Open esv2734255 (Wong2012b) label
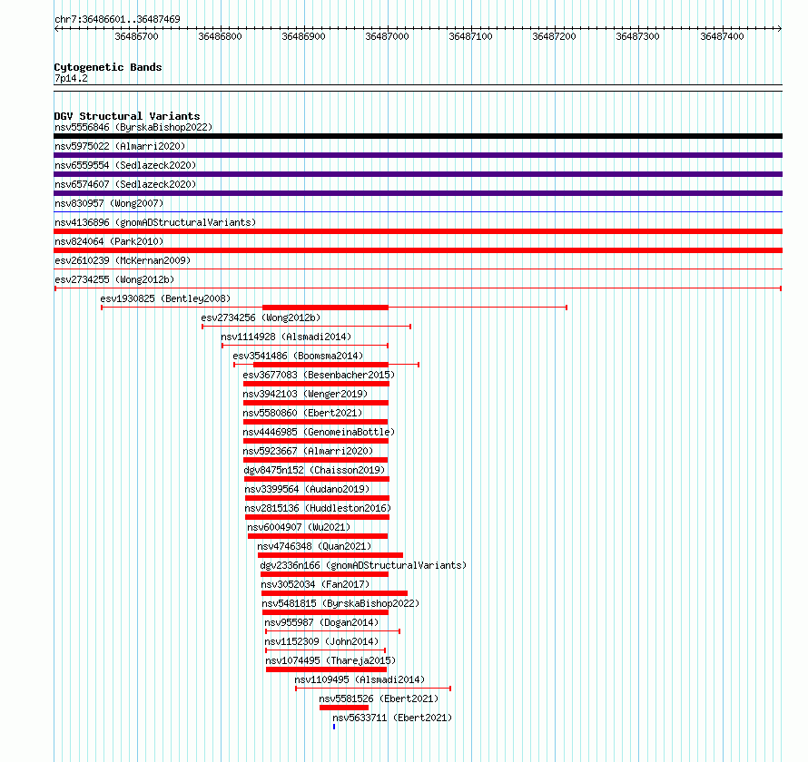808x762 pixels. coord(114,279)
